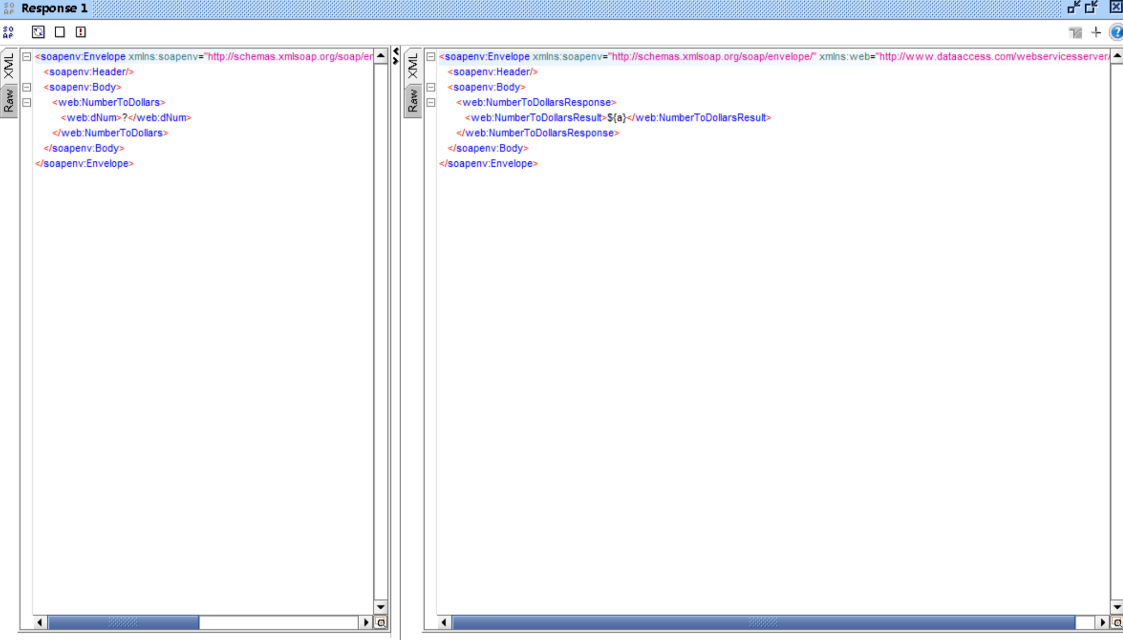
Task: Open the Raw view of the request
Action: click(9, 99)
